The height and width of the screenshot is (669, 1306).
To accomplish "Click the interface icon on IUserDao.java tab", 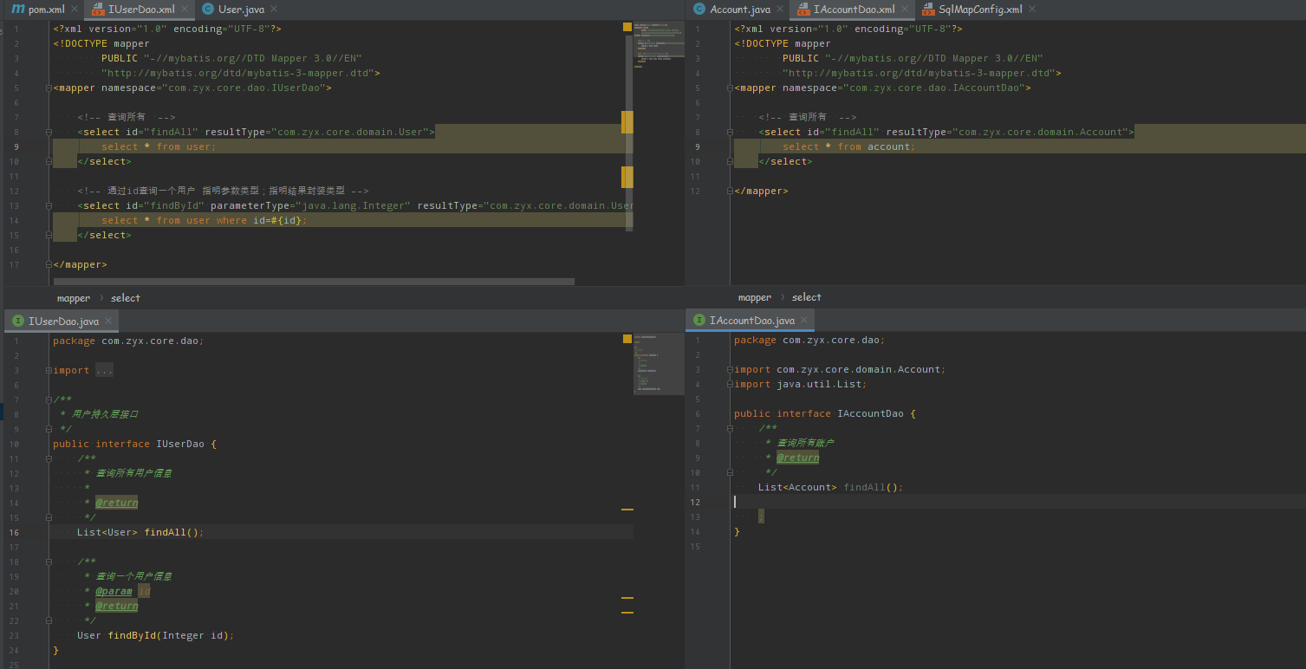I will [17, 322].
